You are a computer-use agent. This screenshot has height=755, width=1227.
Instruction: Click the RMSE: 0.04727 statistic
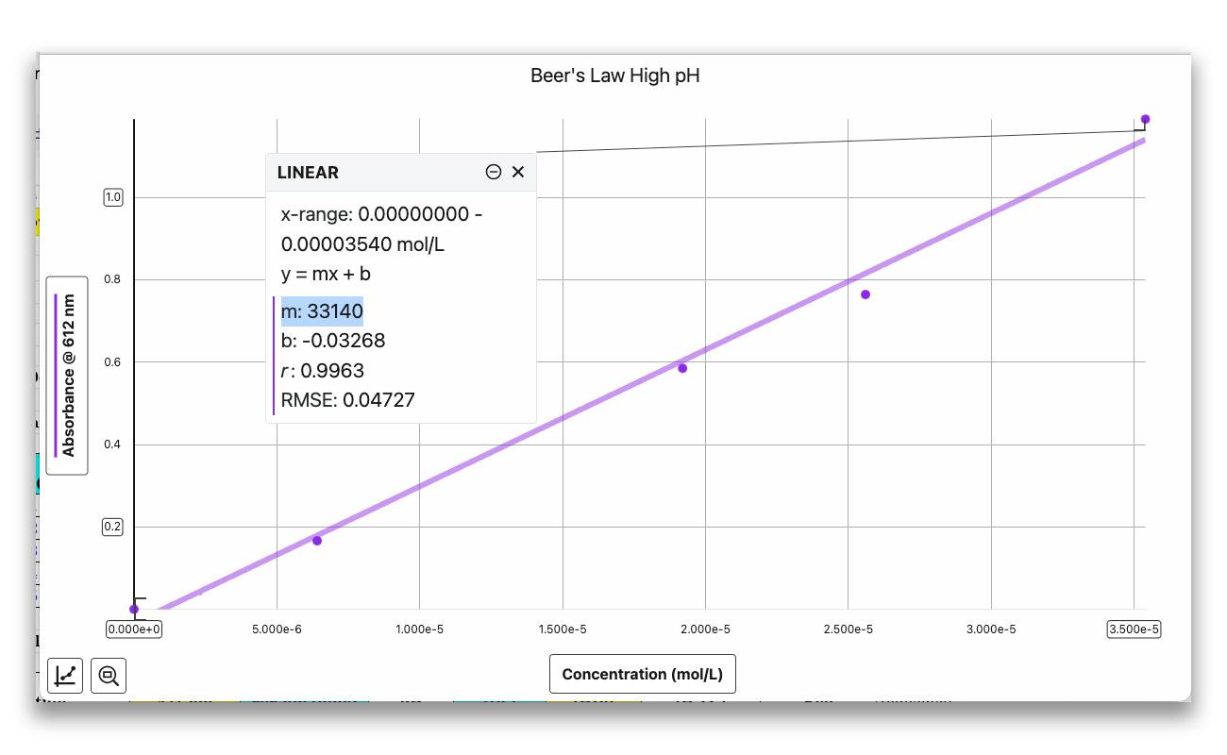(347, 400)
